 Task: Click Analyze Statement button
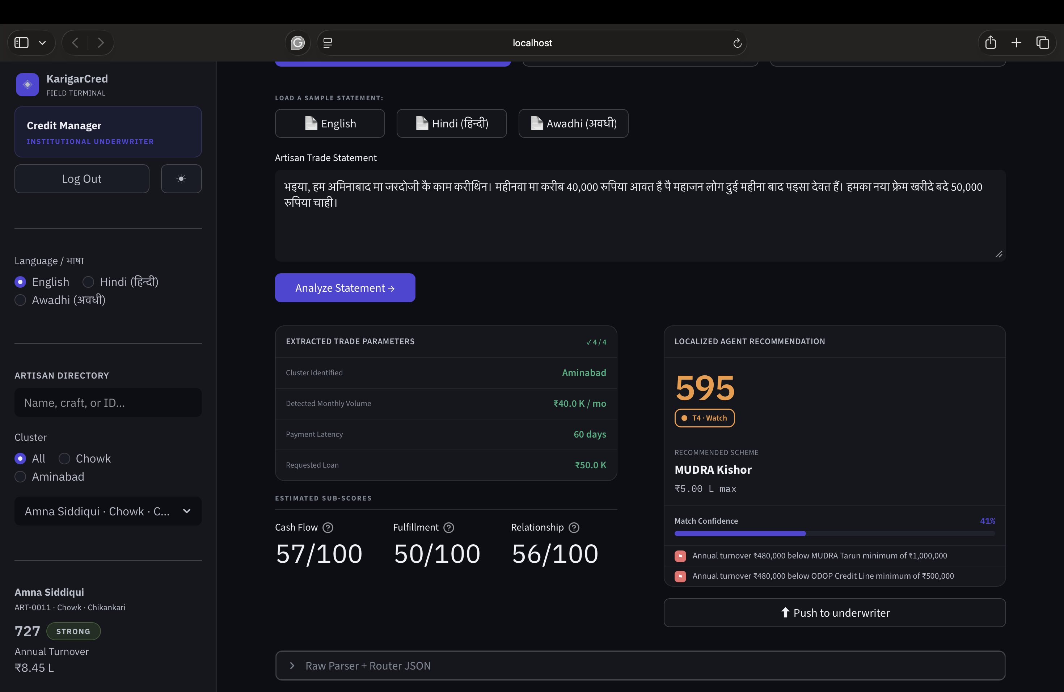[345, 288]
